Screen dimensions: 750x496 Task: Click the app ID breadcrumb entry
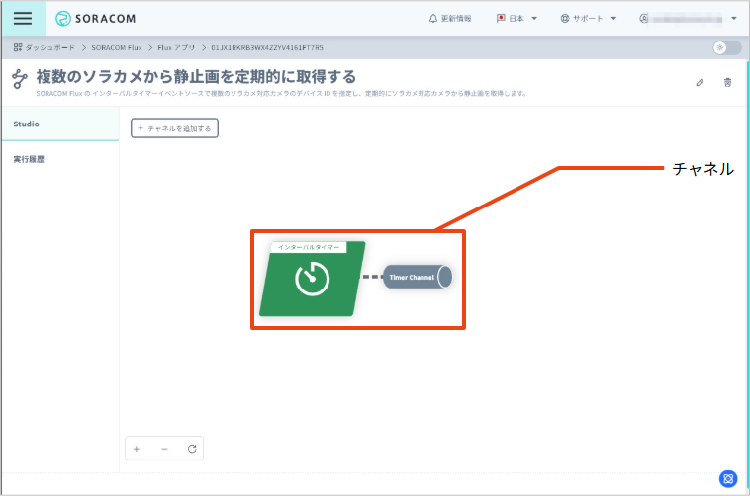[x=267, y=47]
